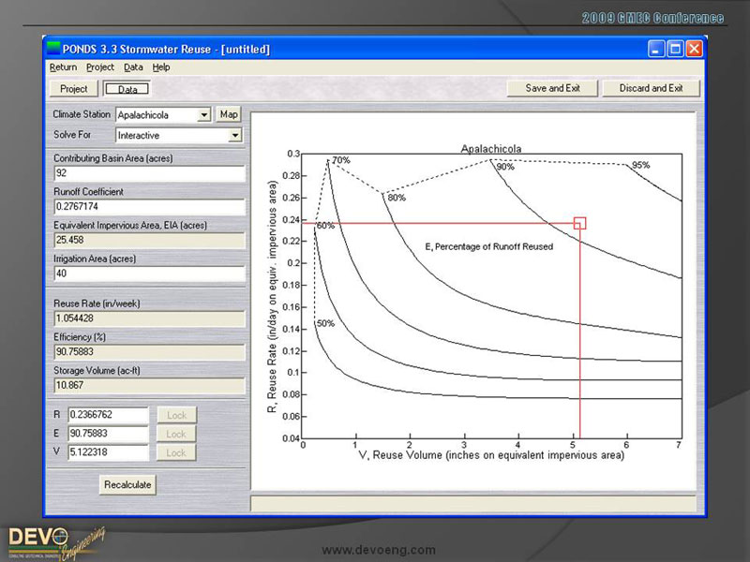Click the Irrigation Area input field
750x562 pixels.
point(148,273)
